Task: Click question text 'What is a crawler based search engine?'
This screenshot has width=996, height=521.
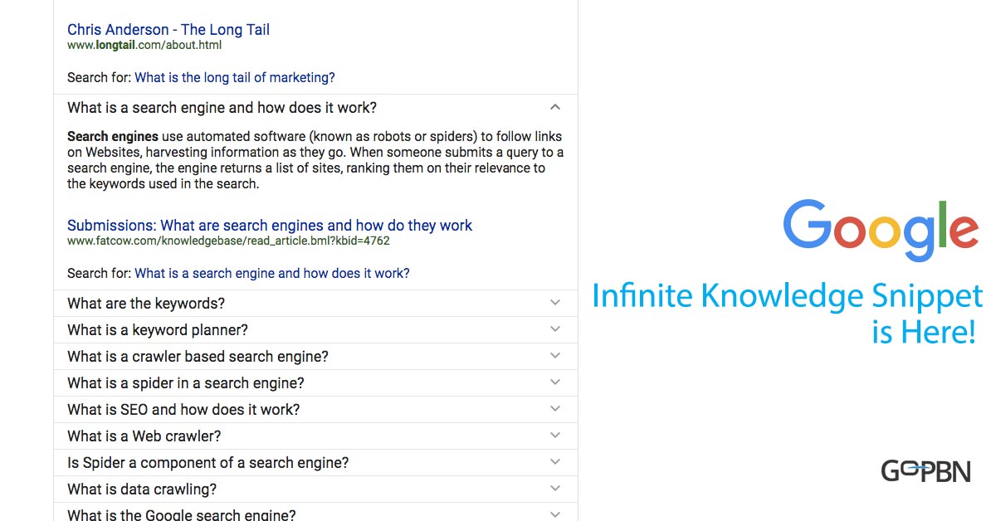Action: click(x=198, y=357)
